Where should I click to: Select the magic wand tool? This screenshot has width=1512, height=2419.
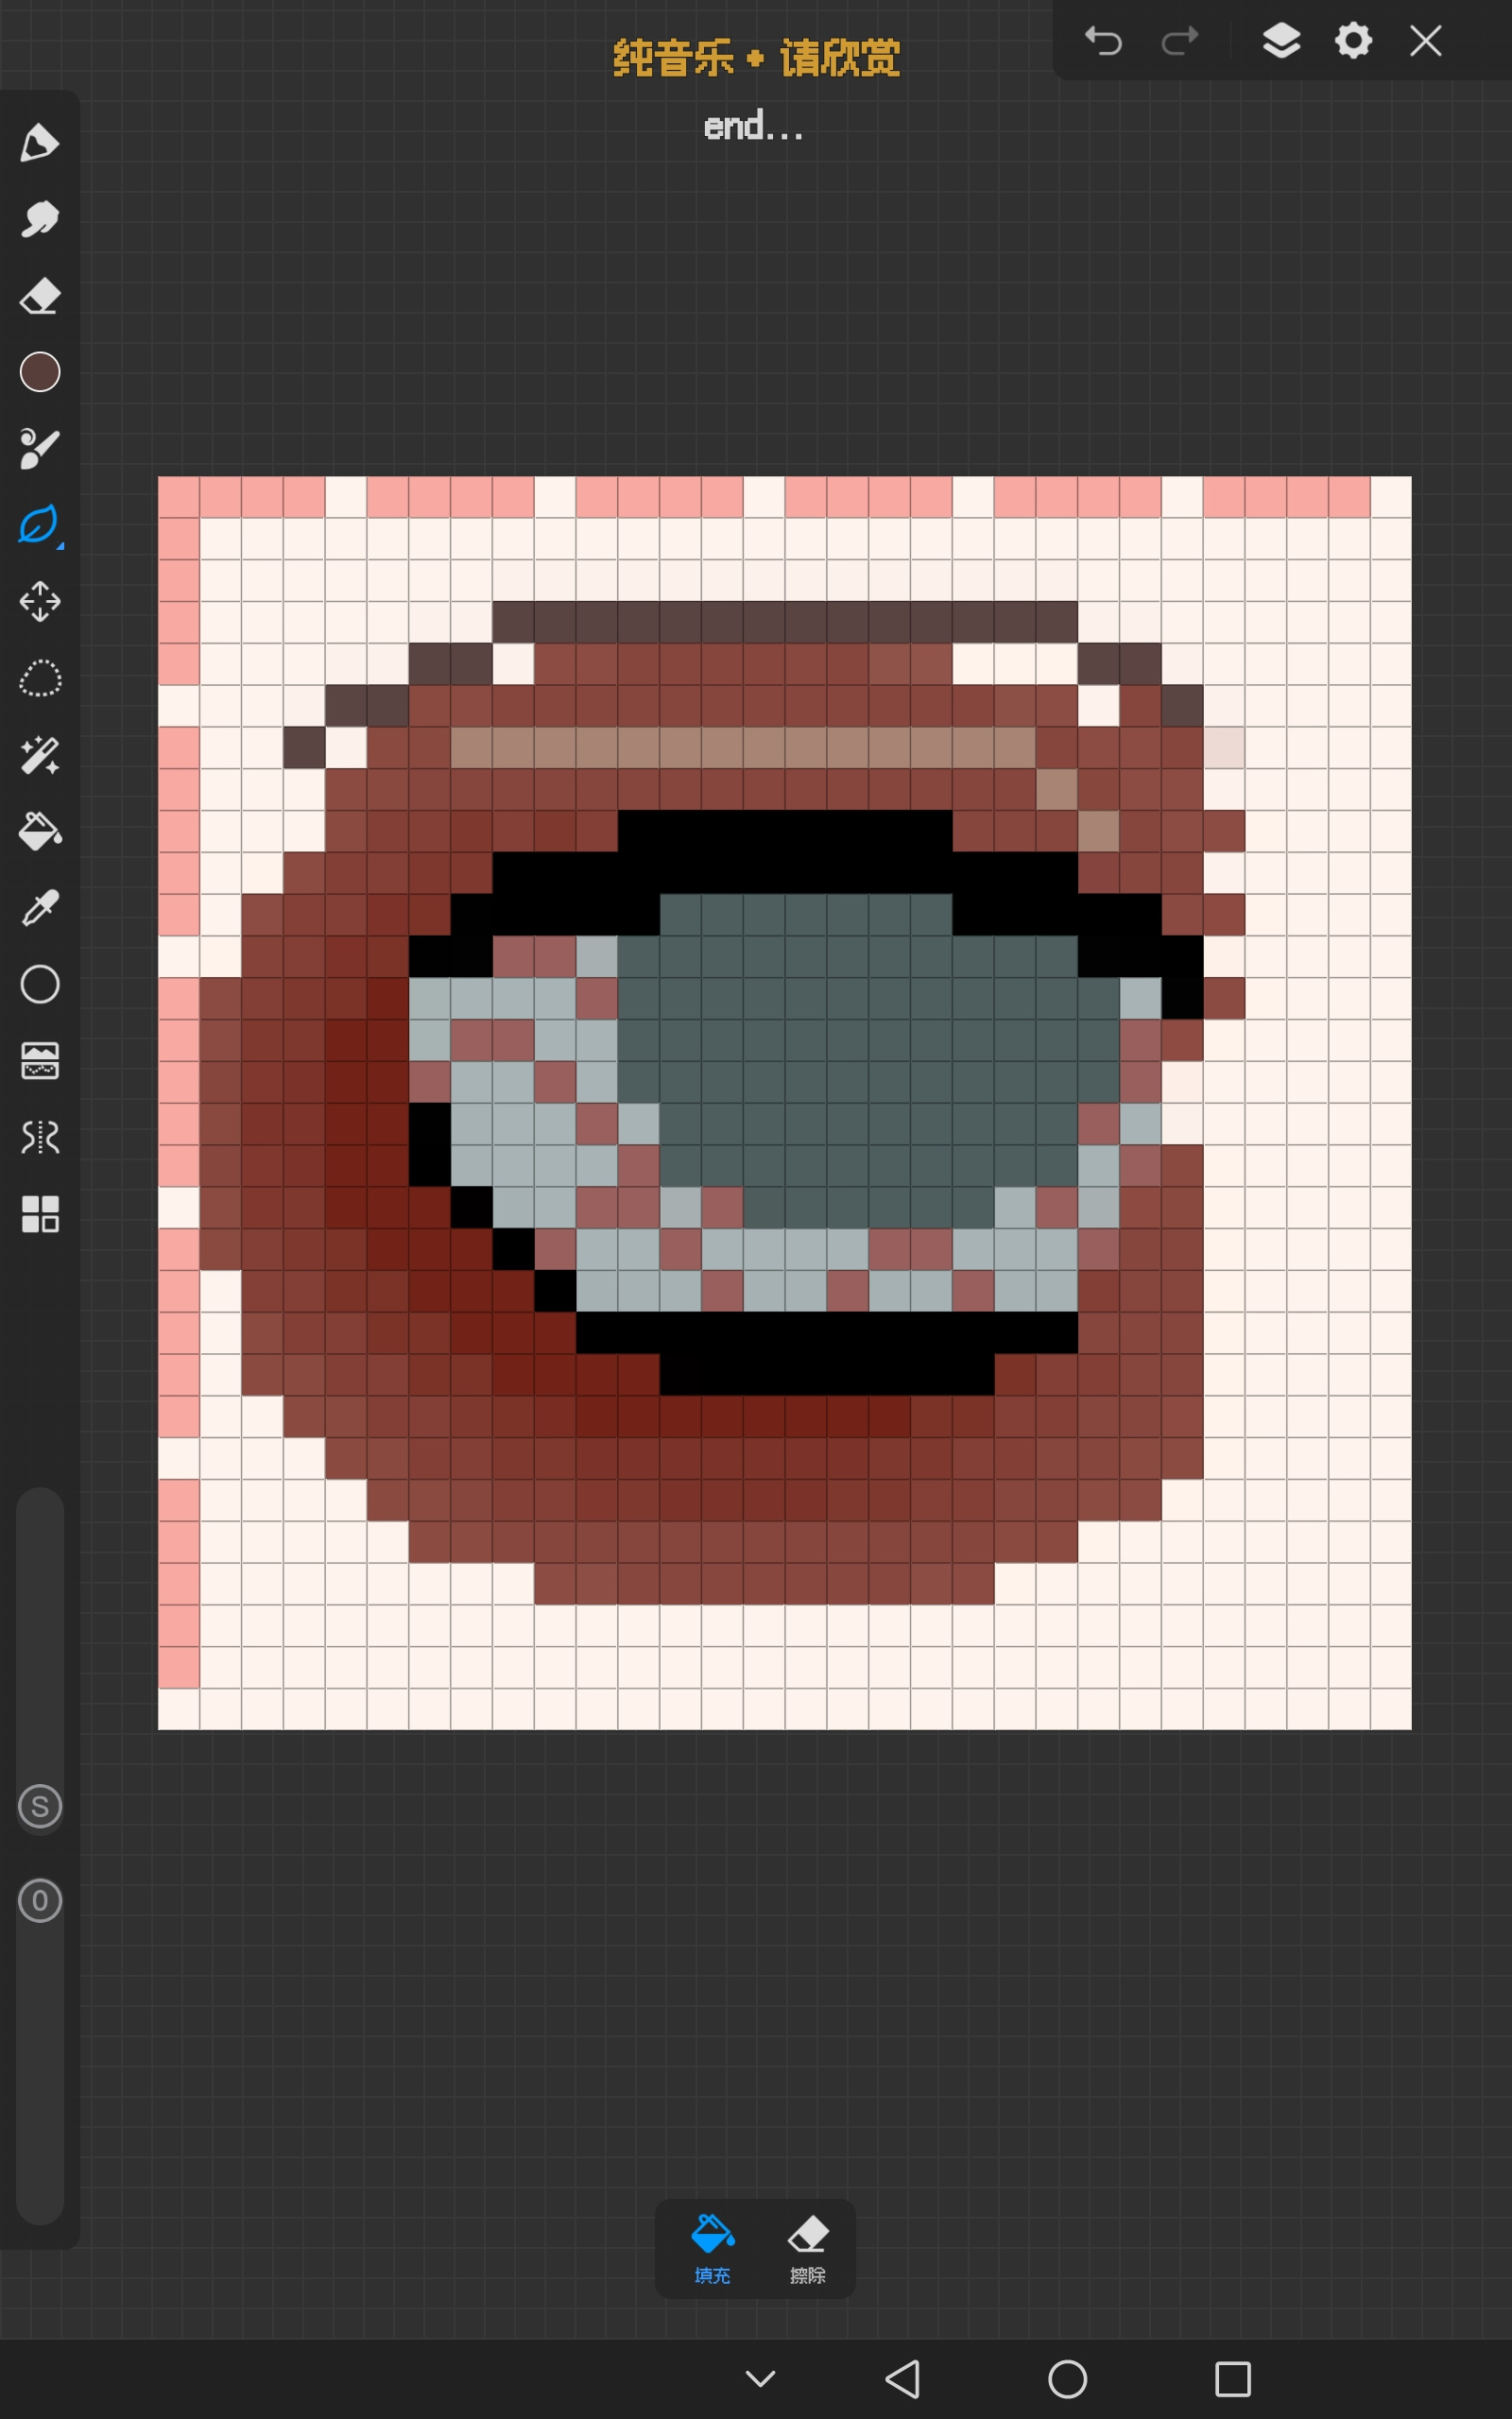pyautogui.click(x=40, y=755)
